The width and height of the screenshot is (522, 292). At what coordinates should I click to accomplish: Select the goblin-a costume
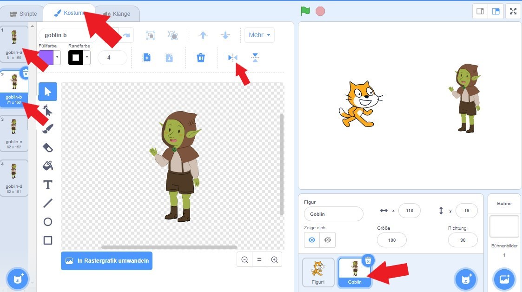(13, 44)
